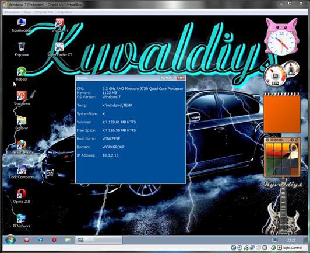Select the Lock Computer shortcut
Image resolution: width=310 pixels, height=253 pixels.
(22, 172)
